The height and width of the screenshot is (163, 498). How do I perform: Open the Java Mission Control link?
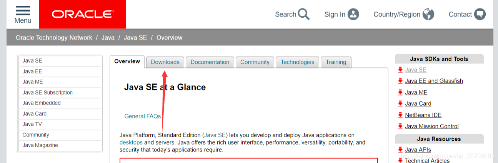tap(432, 126)
